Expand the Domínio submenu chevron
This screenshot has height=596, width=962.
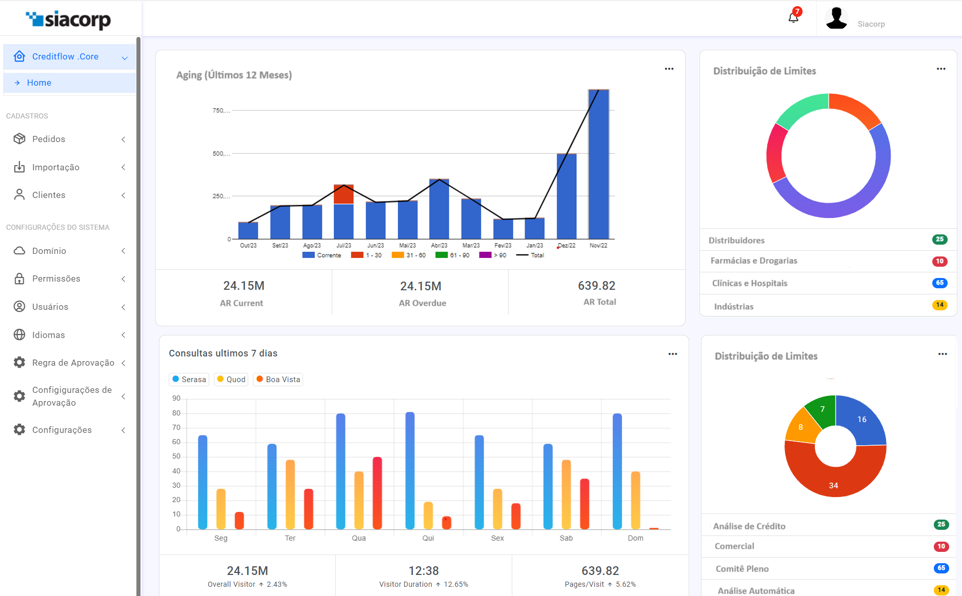pyautogui.click(x=123, y=251)
